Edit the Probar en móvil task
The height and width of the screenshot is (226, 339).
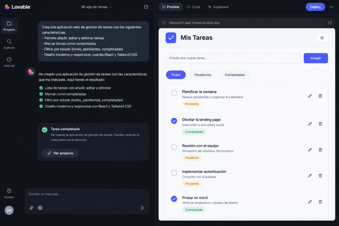coord(310,202)
